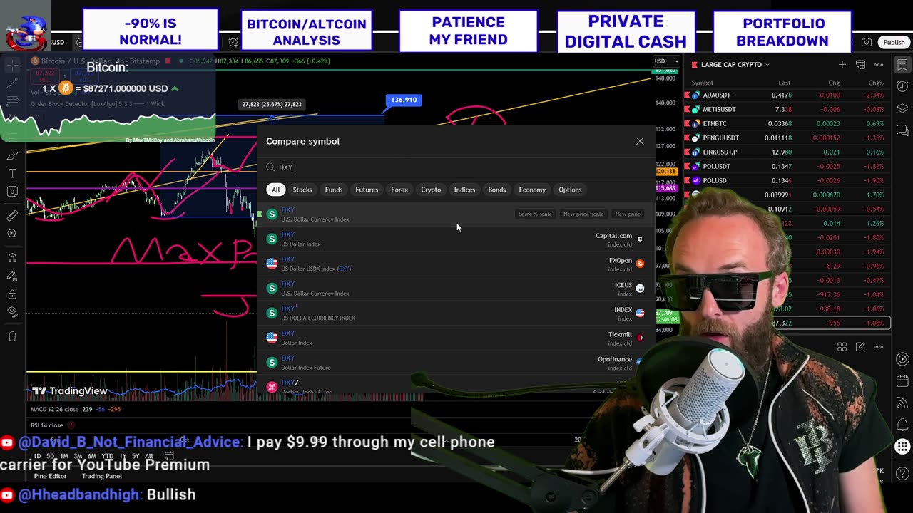Select ADAUSDT in the watchlist

point(787,95)
